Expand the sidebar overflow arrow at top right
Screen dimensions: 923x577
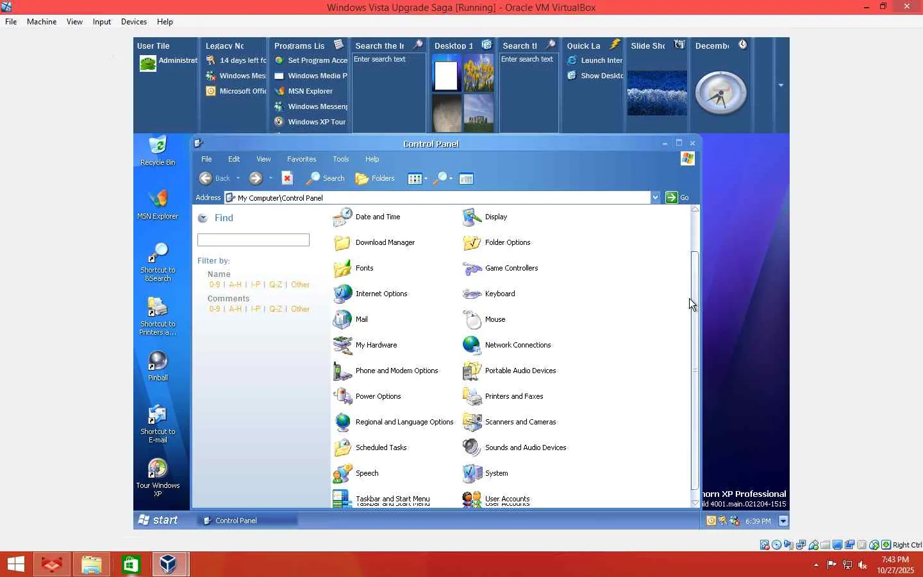(x=781, y=85)
